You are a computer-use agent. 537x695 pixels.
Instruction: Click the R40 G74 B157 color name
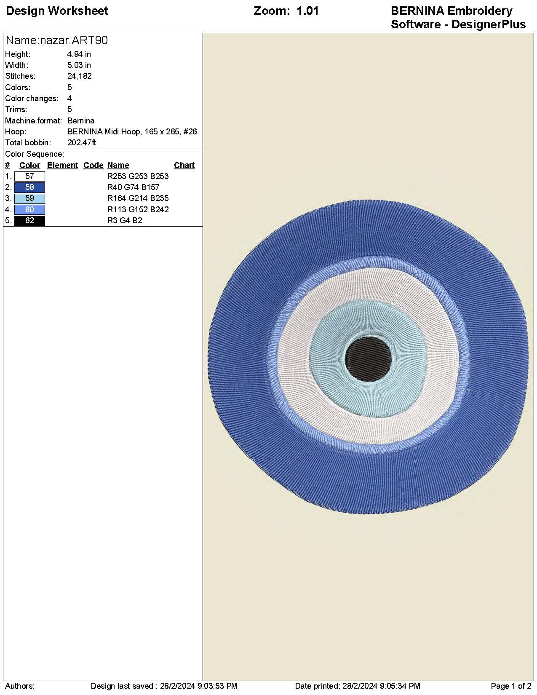coord(134,187)
